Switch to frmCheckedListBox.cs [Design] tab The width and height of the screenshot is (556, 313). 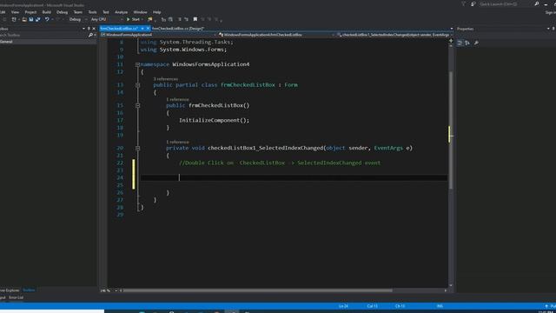(178, 29)
